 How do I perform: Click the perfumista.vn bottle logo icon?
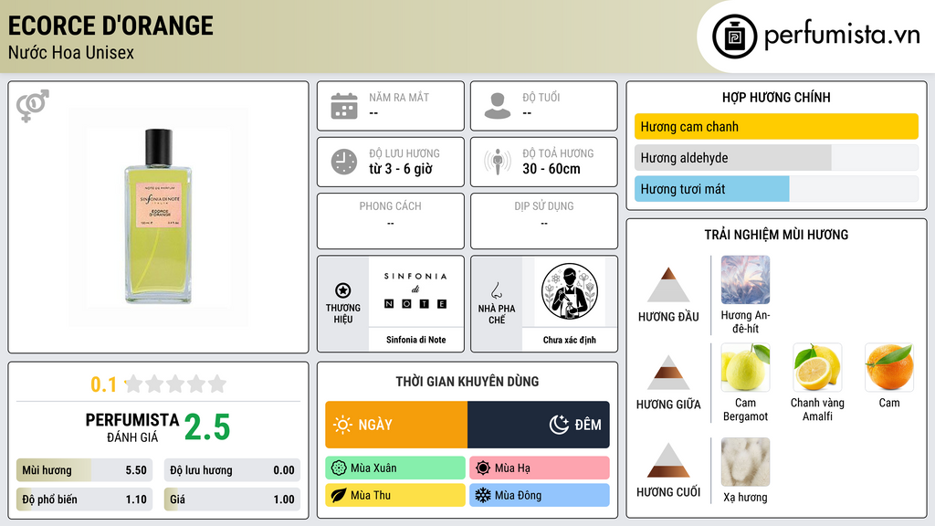pos(734,37)
